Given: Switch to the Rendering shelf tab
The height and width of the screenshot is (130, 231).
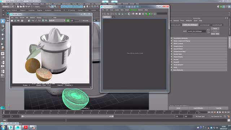Looking at the screenshot, I should 57,10.
